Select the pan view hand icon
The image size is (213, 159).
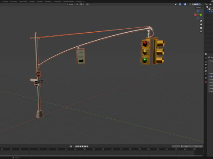click(201, 24)
